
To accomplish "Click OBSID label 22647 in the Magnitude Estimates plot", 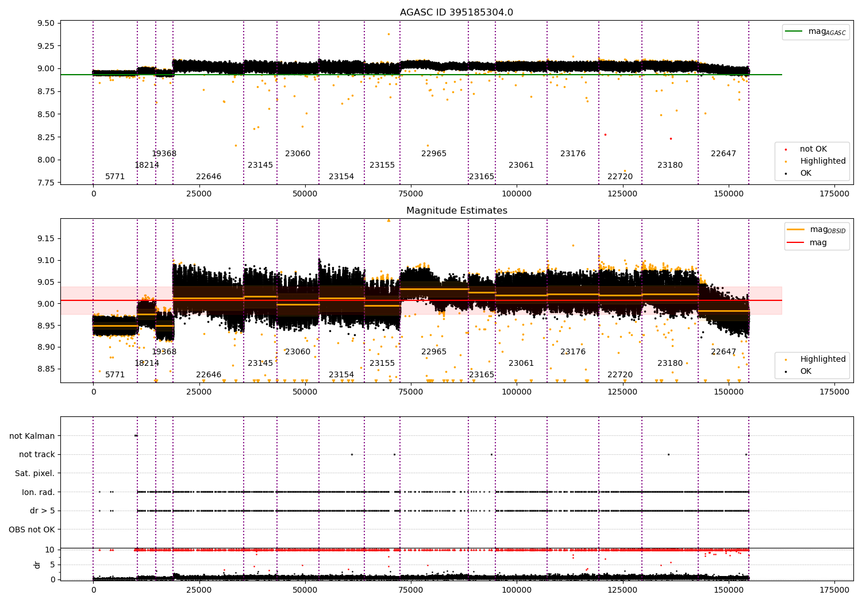I will [724, 352].
